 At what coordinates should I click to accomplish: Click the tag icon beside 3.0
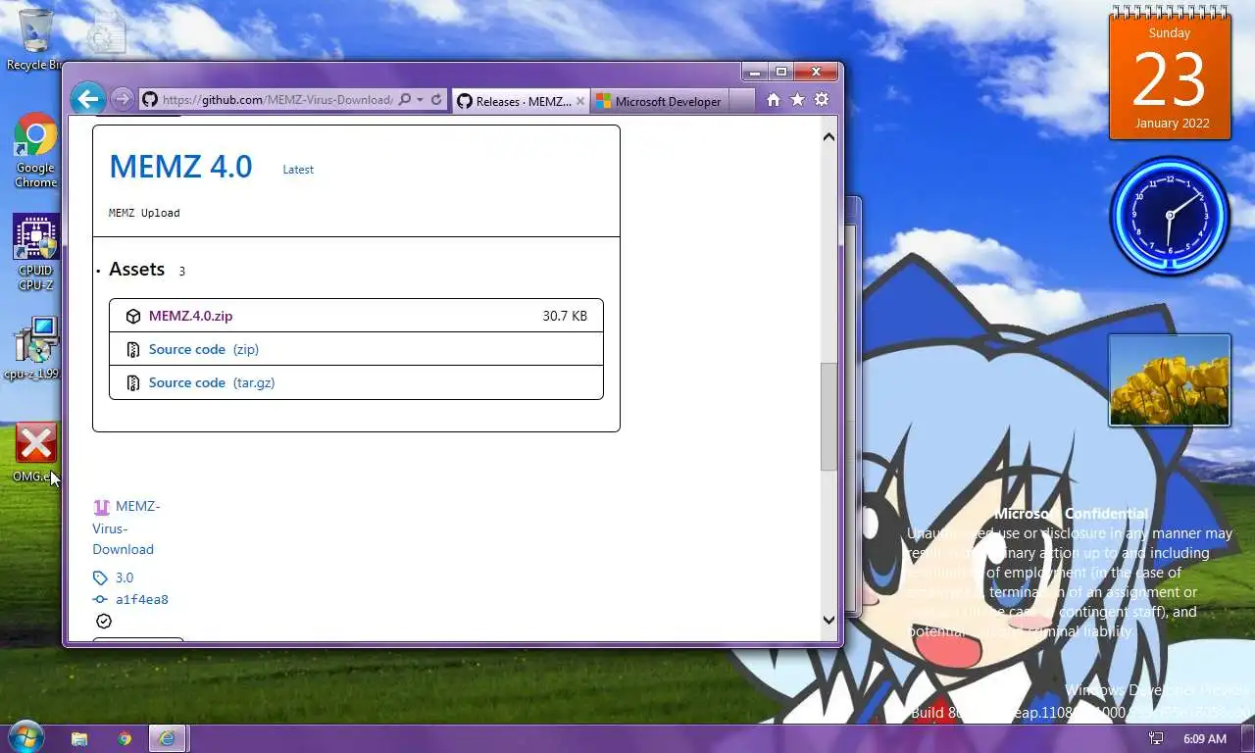click(100, 577)
